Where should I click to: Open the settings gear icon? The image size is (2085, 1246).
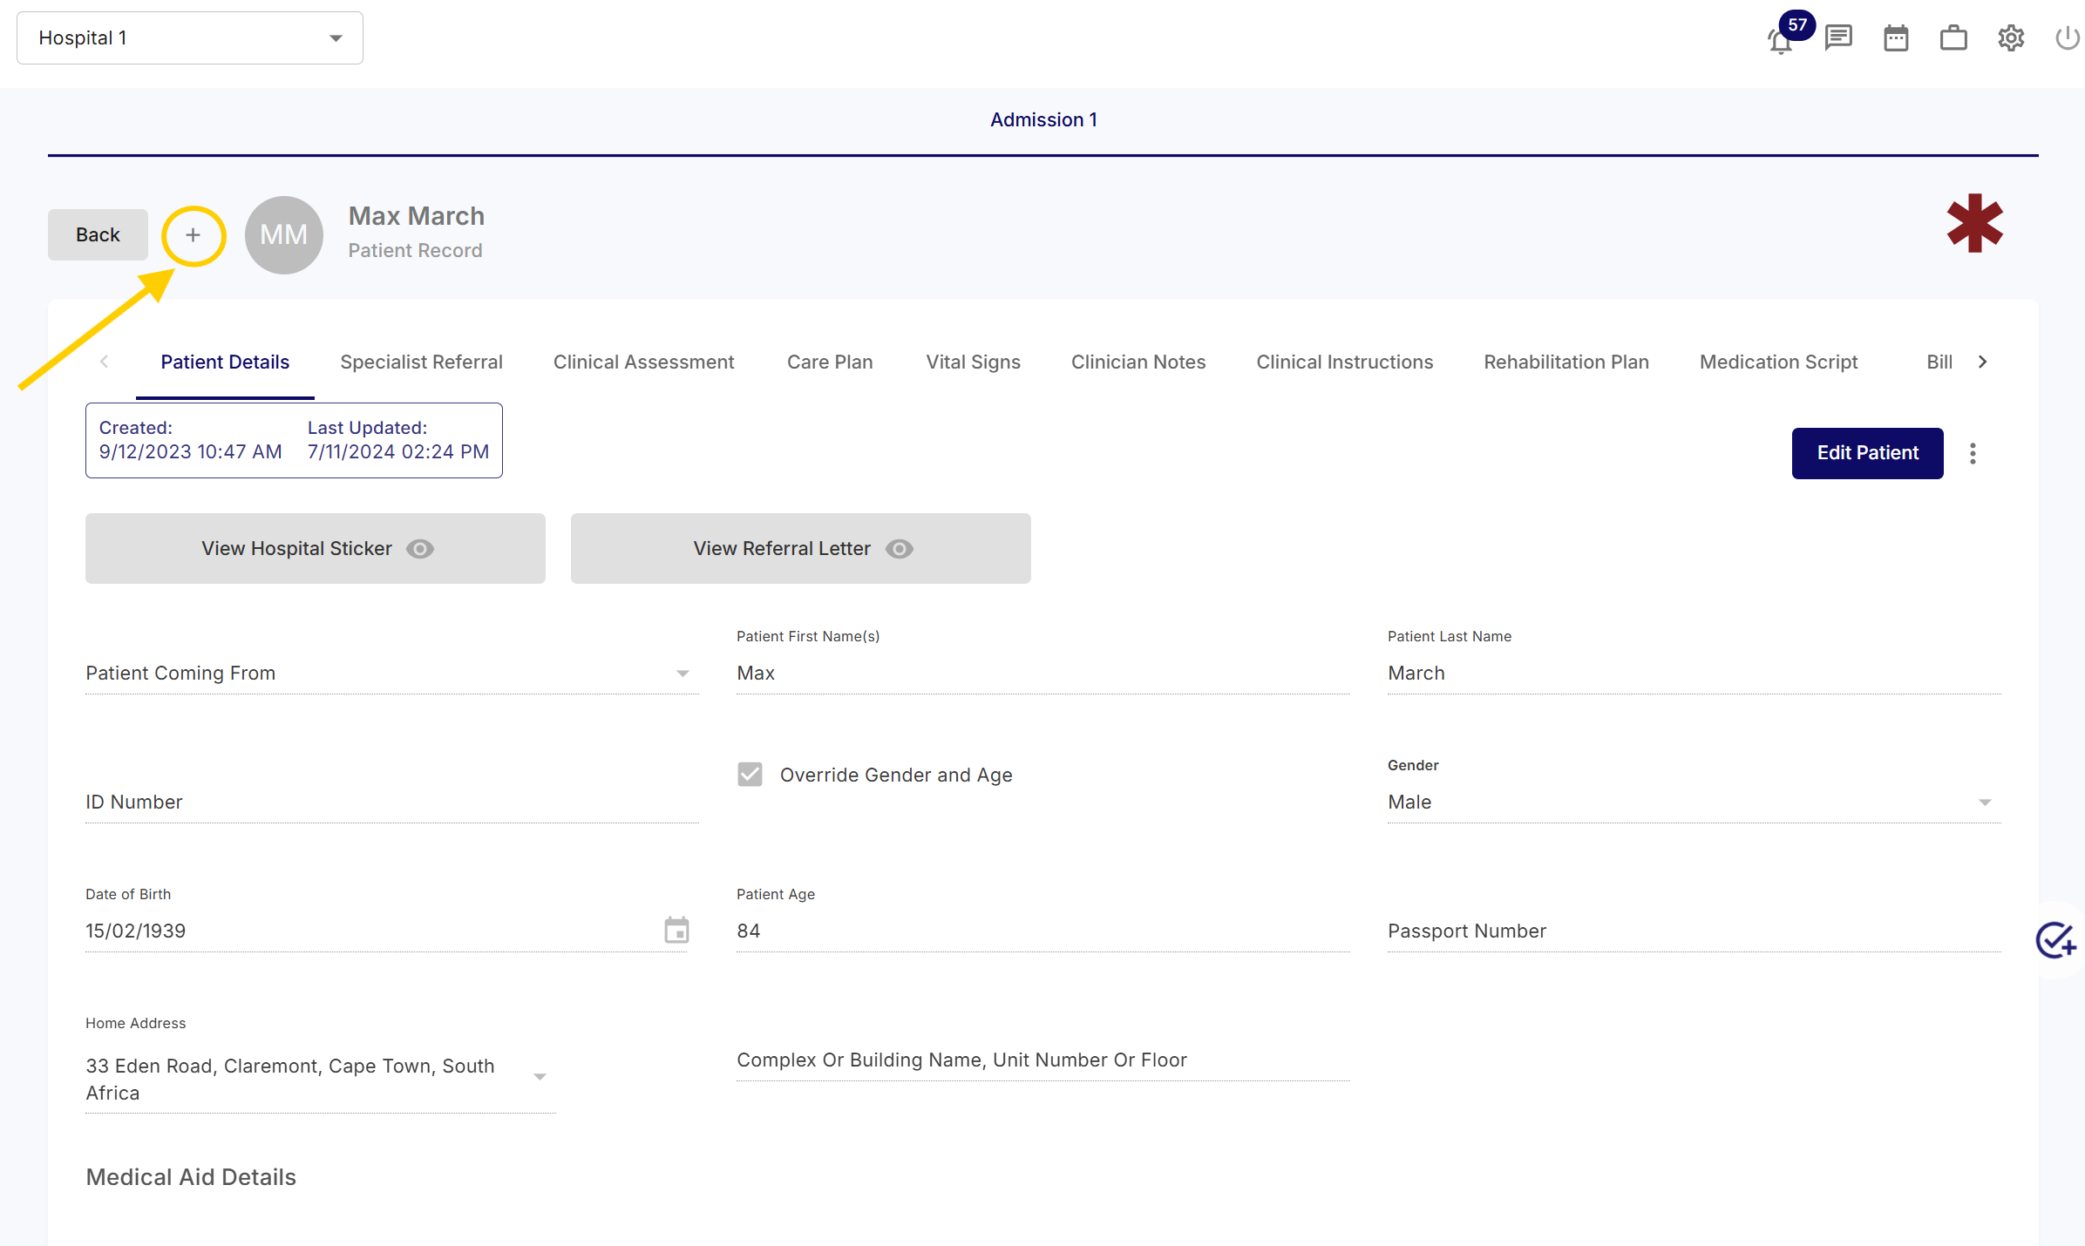(2011, 38)
